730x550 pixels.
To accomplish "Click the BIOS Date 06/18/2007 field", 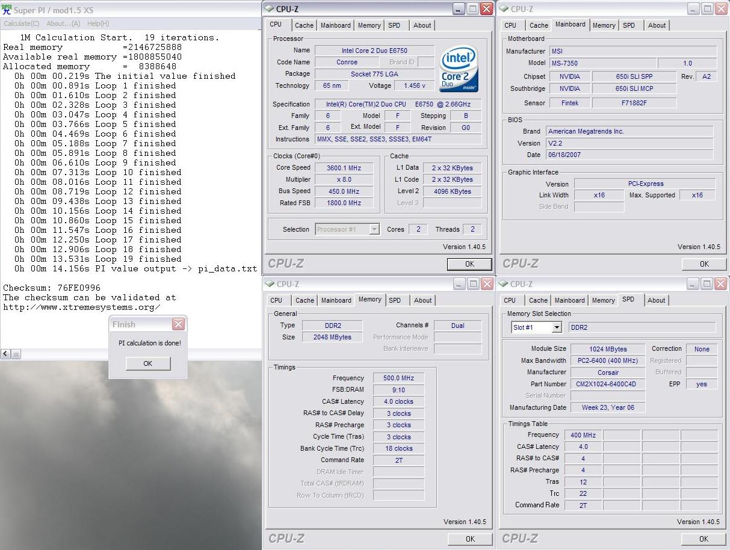I will (629, 155).
